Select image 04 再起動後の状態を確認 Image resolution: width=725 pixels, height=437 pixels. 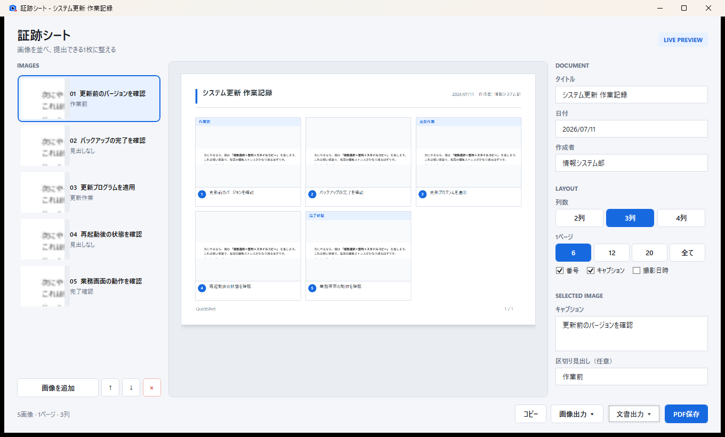coord(89,239)
